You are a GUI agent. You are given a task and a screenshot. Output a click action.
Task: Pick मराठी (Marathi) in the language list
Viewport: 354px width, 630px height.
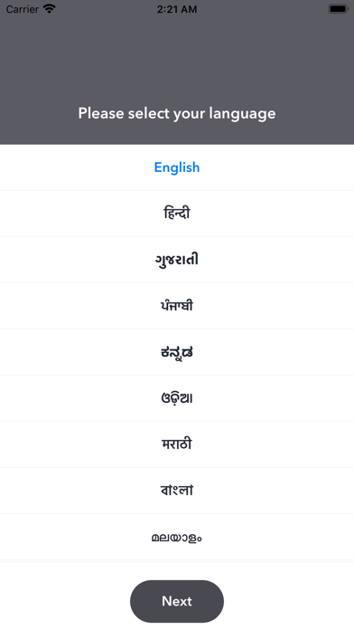click(177, 444)
